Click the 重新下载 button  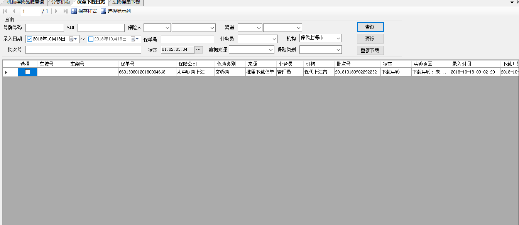click(x=370, y=50)
